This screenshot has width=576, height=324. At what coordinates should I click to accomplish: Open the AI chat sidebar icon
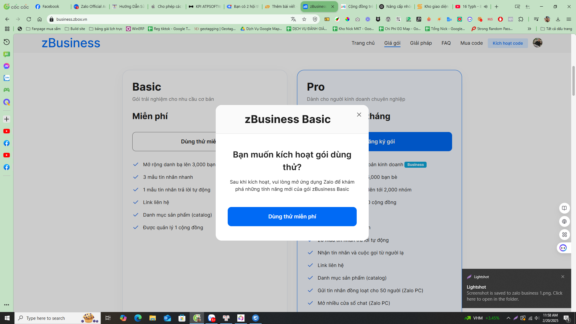click(x=7, y=54)
